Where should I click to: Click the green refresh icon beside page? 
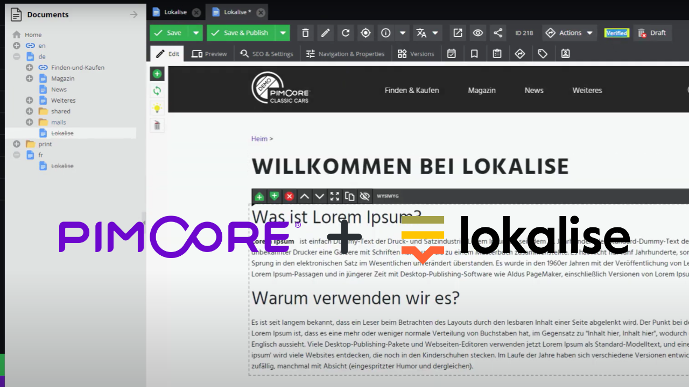[157, 91]
